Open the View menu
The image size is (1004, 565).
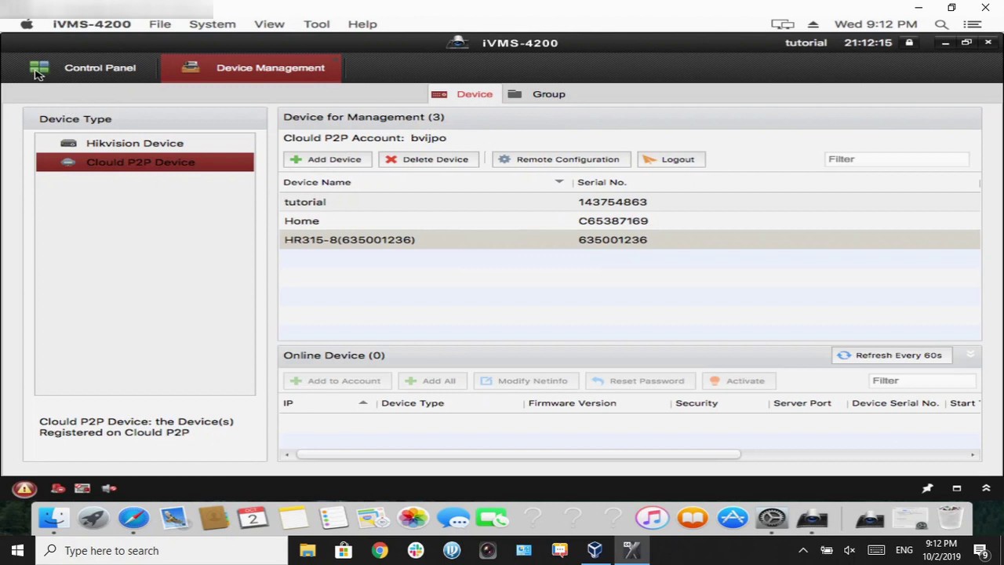(x=269, y=24)
